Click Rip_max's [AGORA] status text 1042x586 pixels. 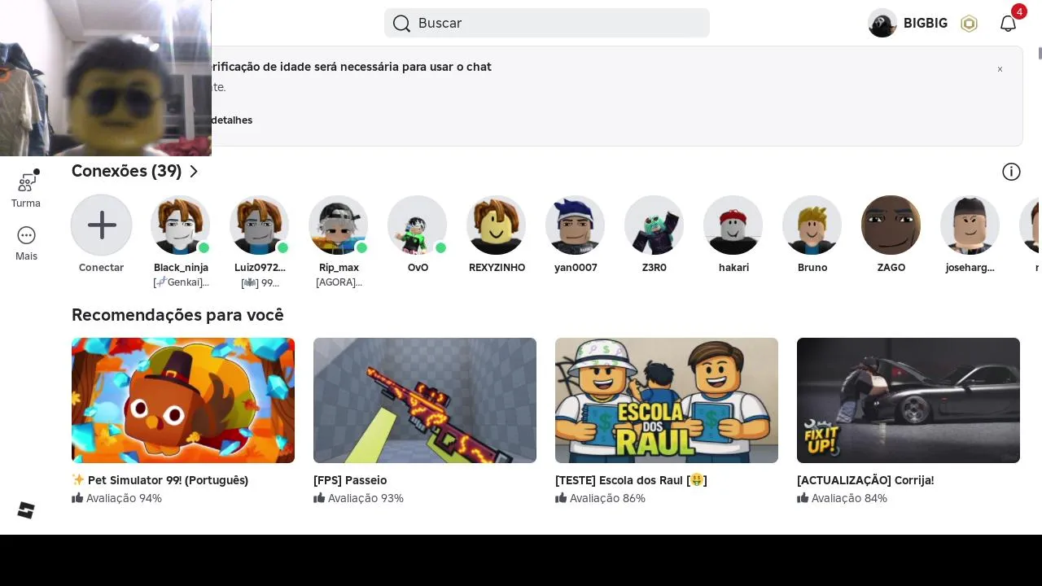[x=339, y=282]
